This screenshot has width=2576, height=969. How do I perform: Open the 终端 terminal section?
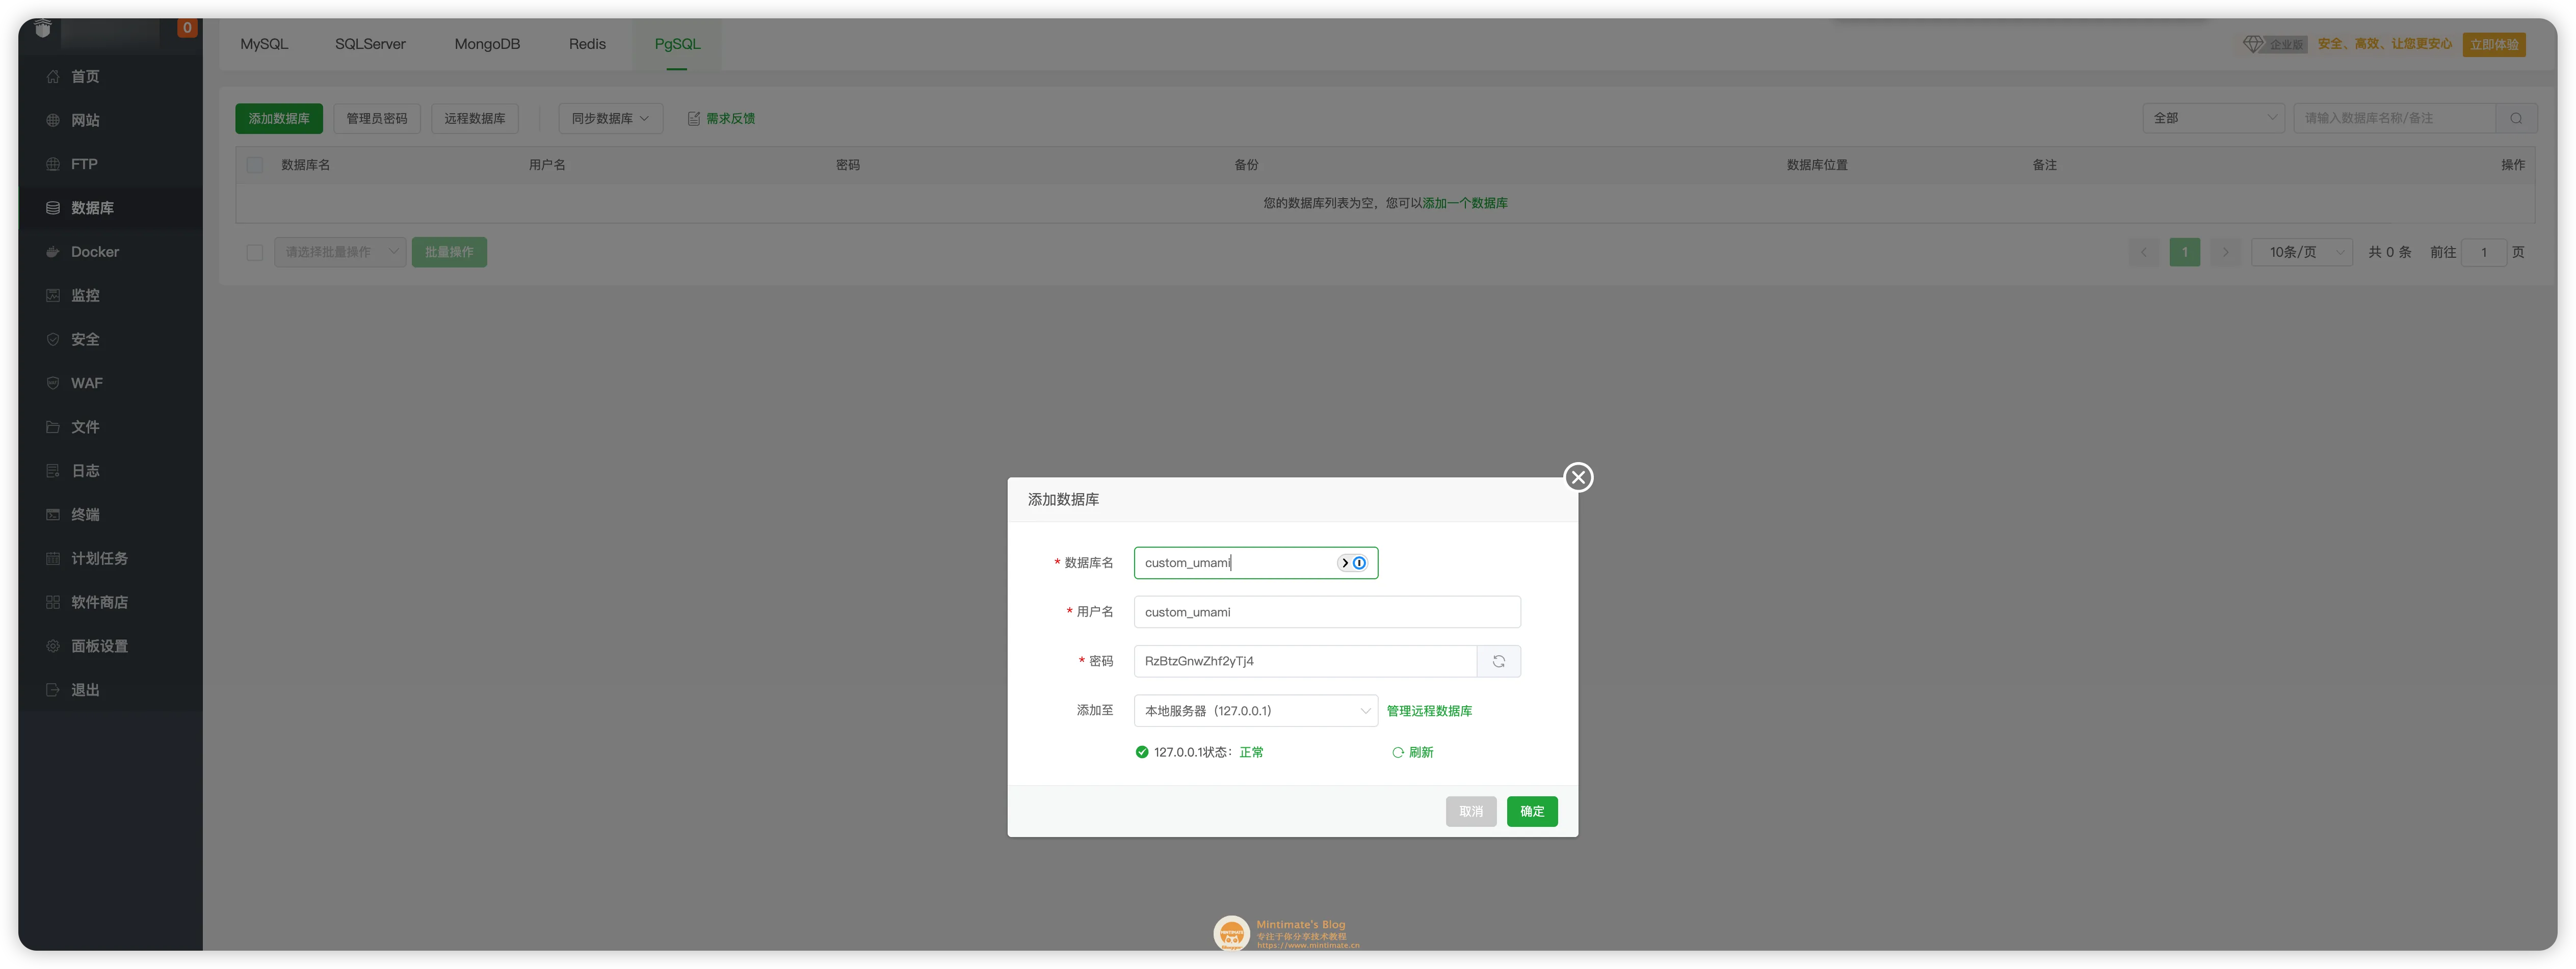tap(84, 514)
